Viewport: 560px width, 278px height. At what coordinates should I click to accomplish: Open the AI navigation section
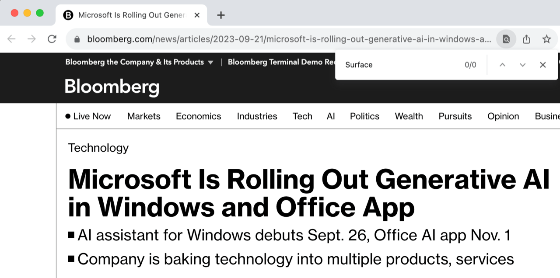click(331, 116)
